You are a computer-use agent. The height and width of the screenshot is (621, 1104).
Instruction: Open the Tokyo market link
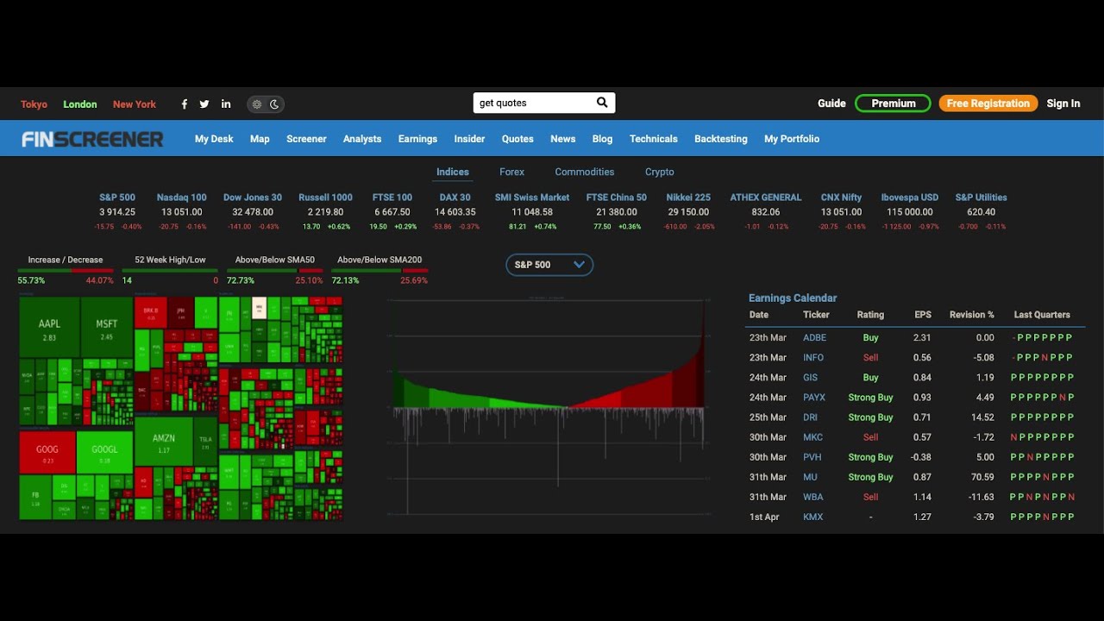[34, 104]
